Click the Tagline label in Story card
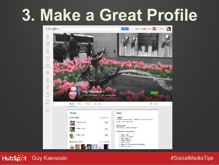The width and height of the screenshot is (219, 165). tap(119, 117)
